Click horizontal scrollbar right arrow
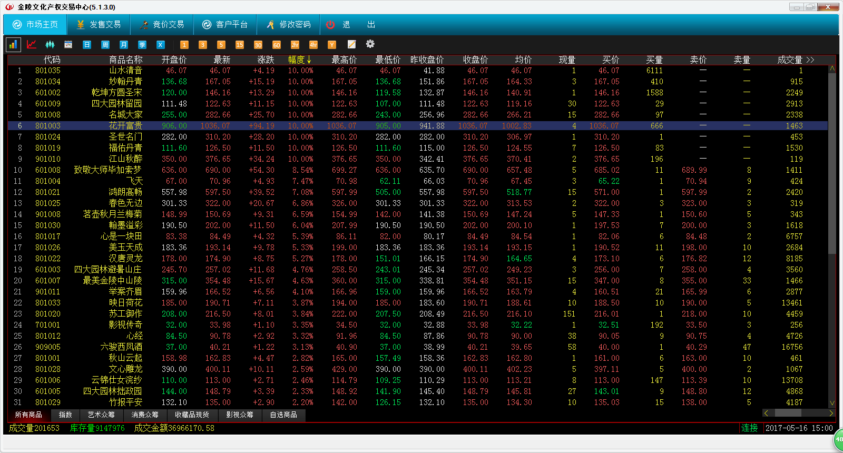This screenshot has height=453, width=843. click(x=831, y=413)
